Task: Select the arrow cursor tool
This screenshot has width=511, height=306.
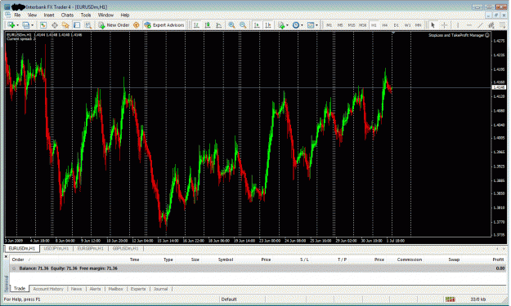Action: [433, 25]
